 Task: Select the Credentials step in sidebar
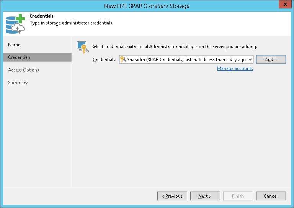coord(20,57)
